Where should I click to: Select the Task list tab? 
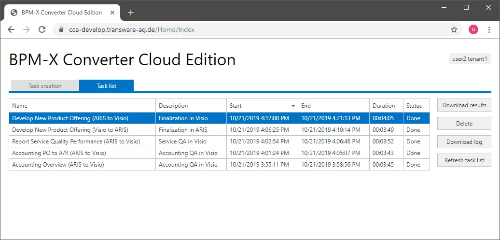pyautogui.click(x=107, y=86)
